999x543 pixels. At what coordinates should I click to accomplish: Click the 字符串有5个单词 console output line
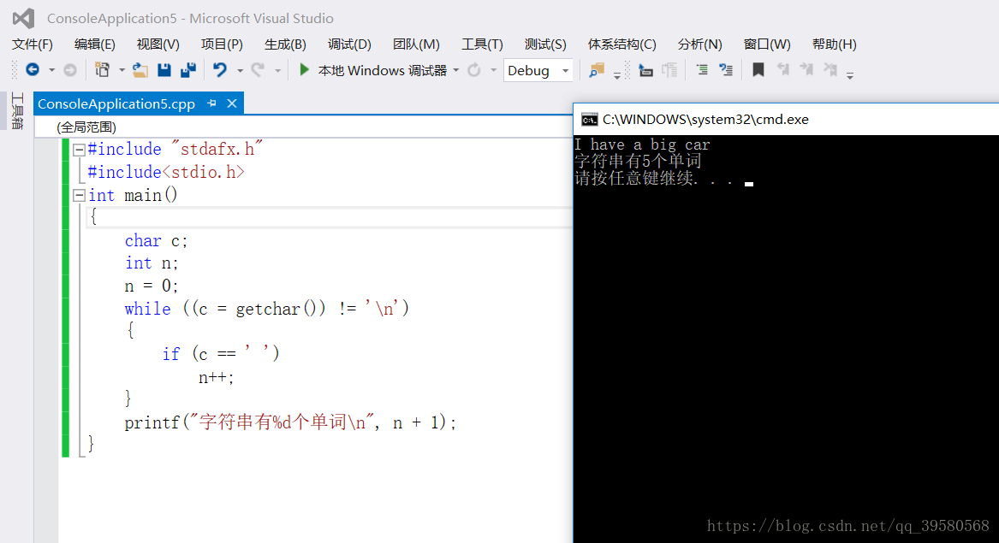(x=638, y=161)
